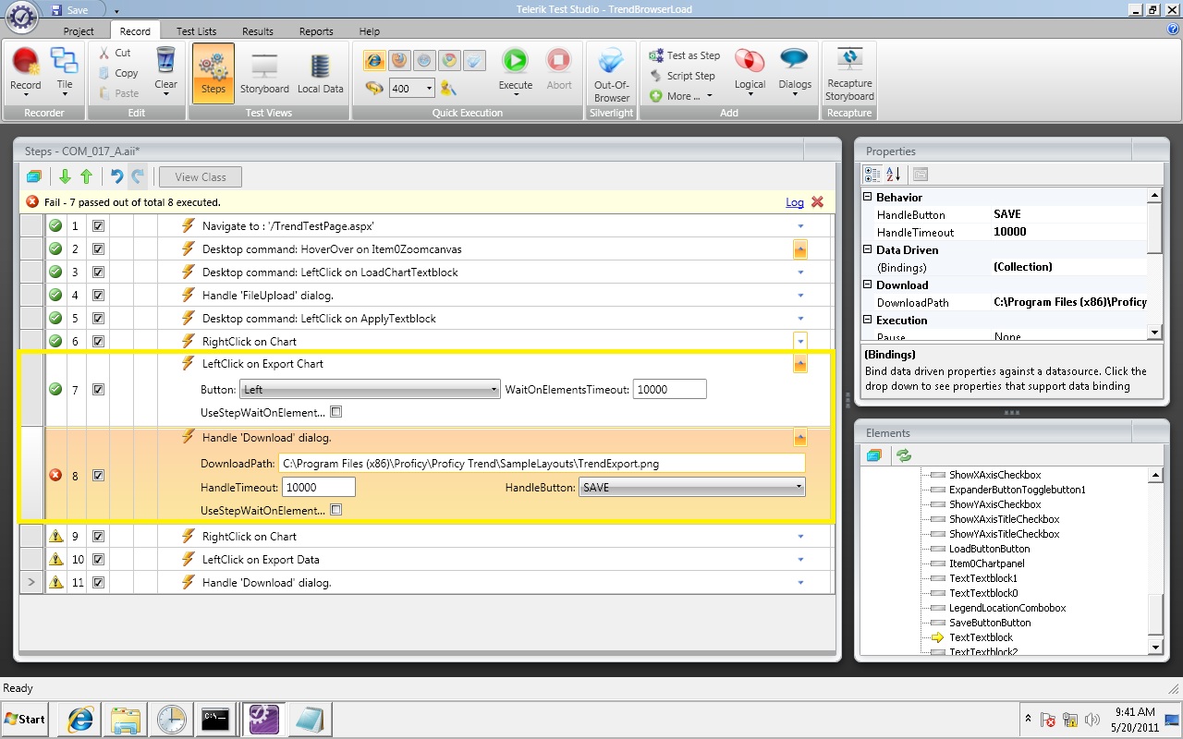The width and height of the screenshot is (1183, 739).
Task: Expand step 1 Navigate details arrow
Action: pos(800,226)
